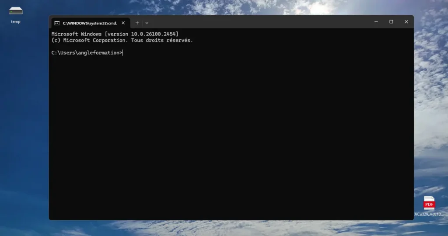Close the terminal window

pos(406,22)
